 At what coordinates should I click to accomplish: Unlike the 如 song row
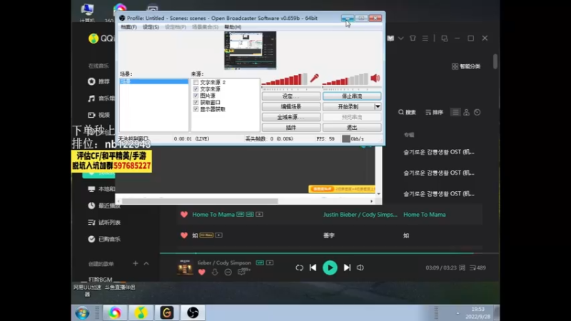point(184,235)
